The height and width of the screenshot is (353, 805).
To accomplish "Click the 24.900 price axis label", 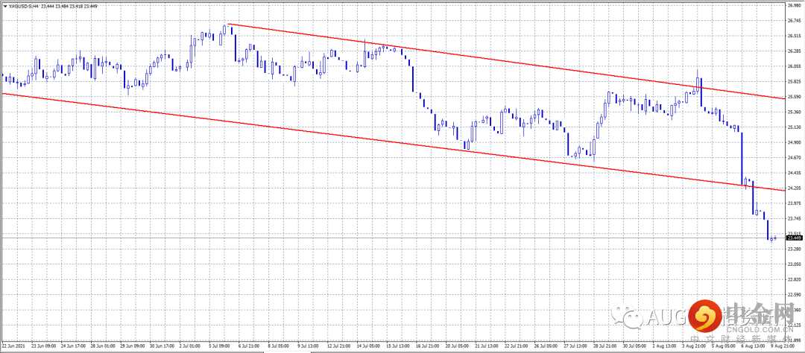I will click(794, 143).
